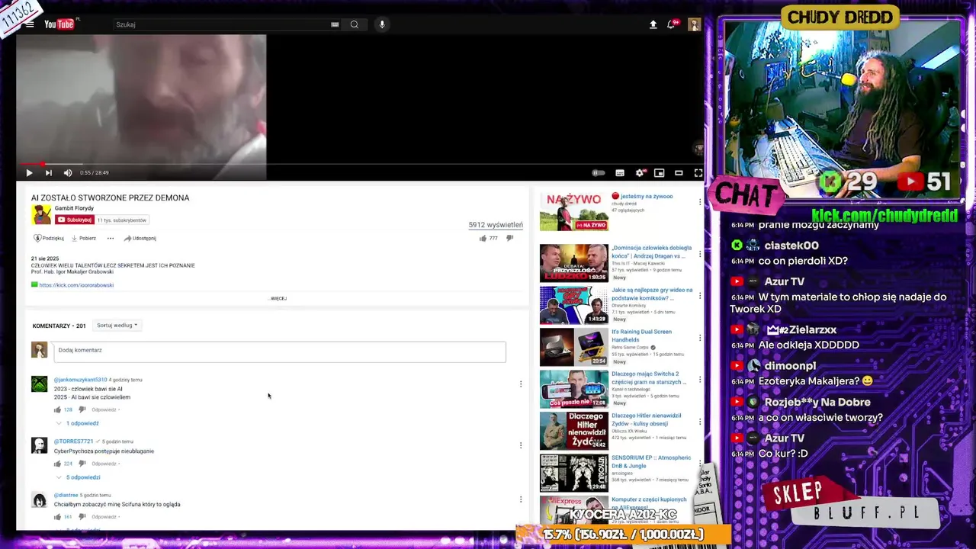Start voice search with microphone icon
The image size is (976, 549).
(x=382, y=24)
